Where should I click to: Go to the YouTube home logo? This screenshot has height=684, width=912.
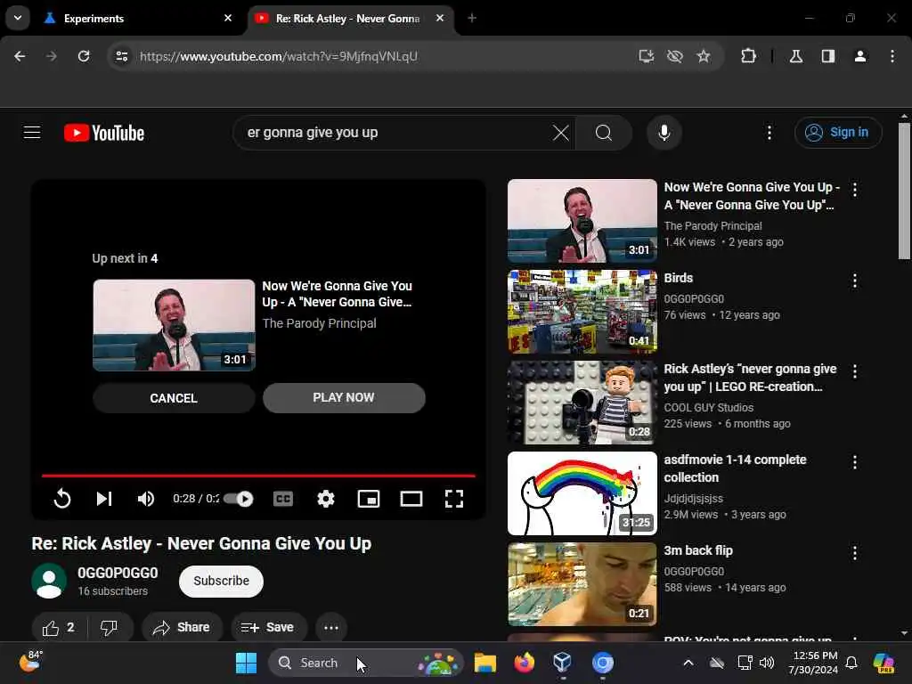104,134
